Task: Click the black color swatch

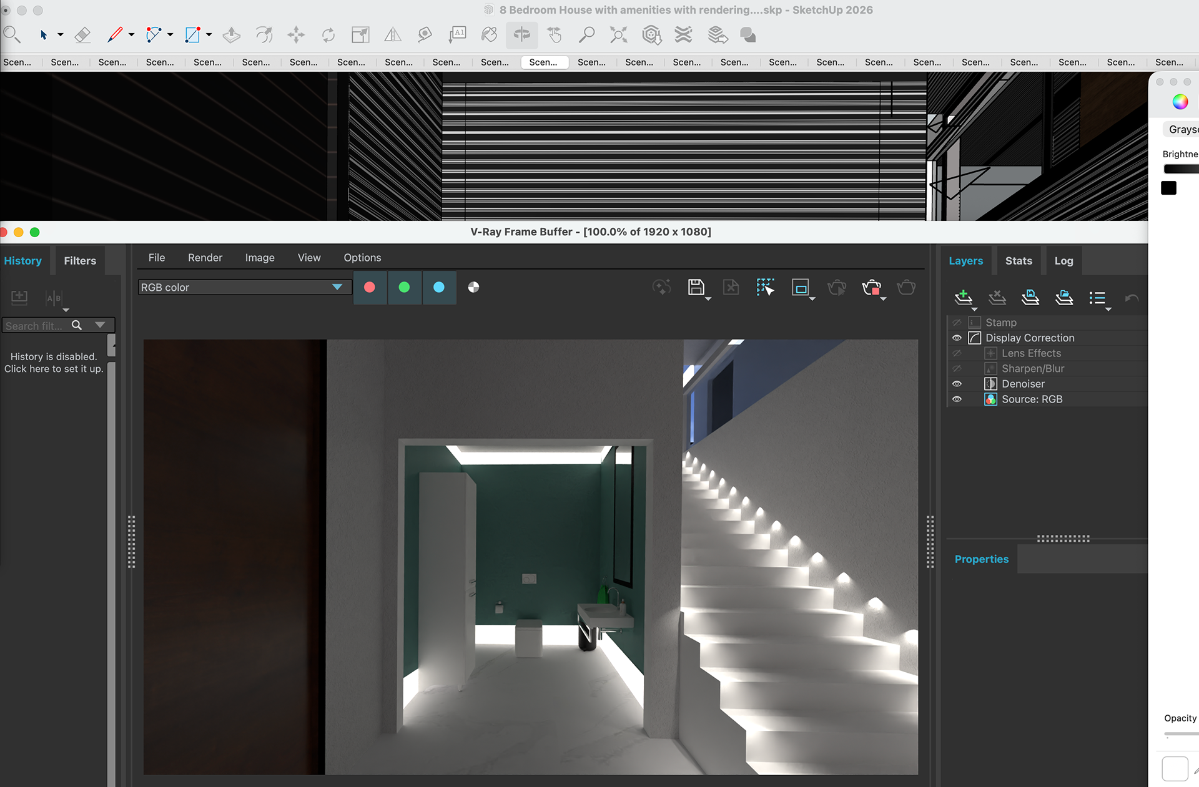Action: coord(1168,188)
